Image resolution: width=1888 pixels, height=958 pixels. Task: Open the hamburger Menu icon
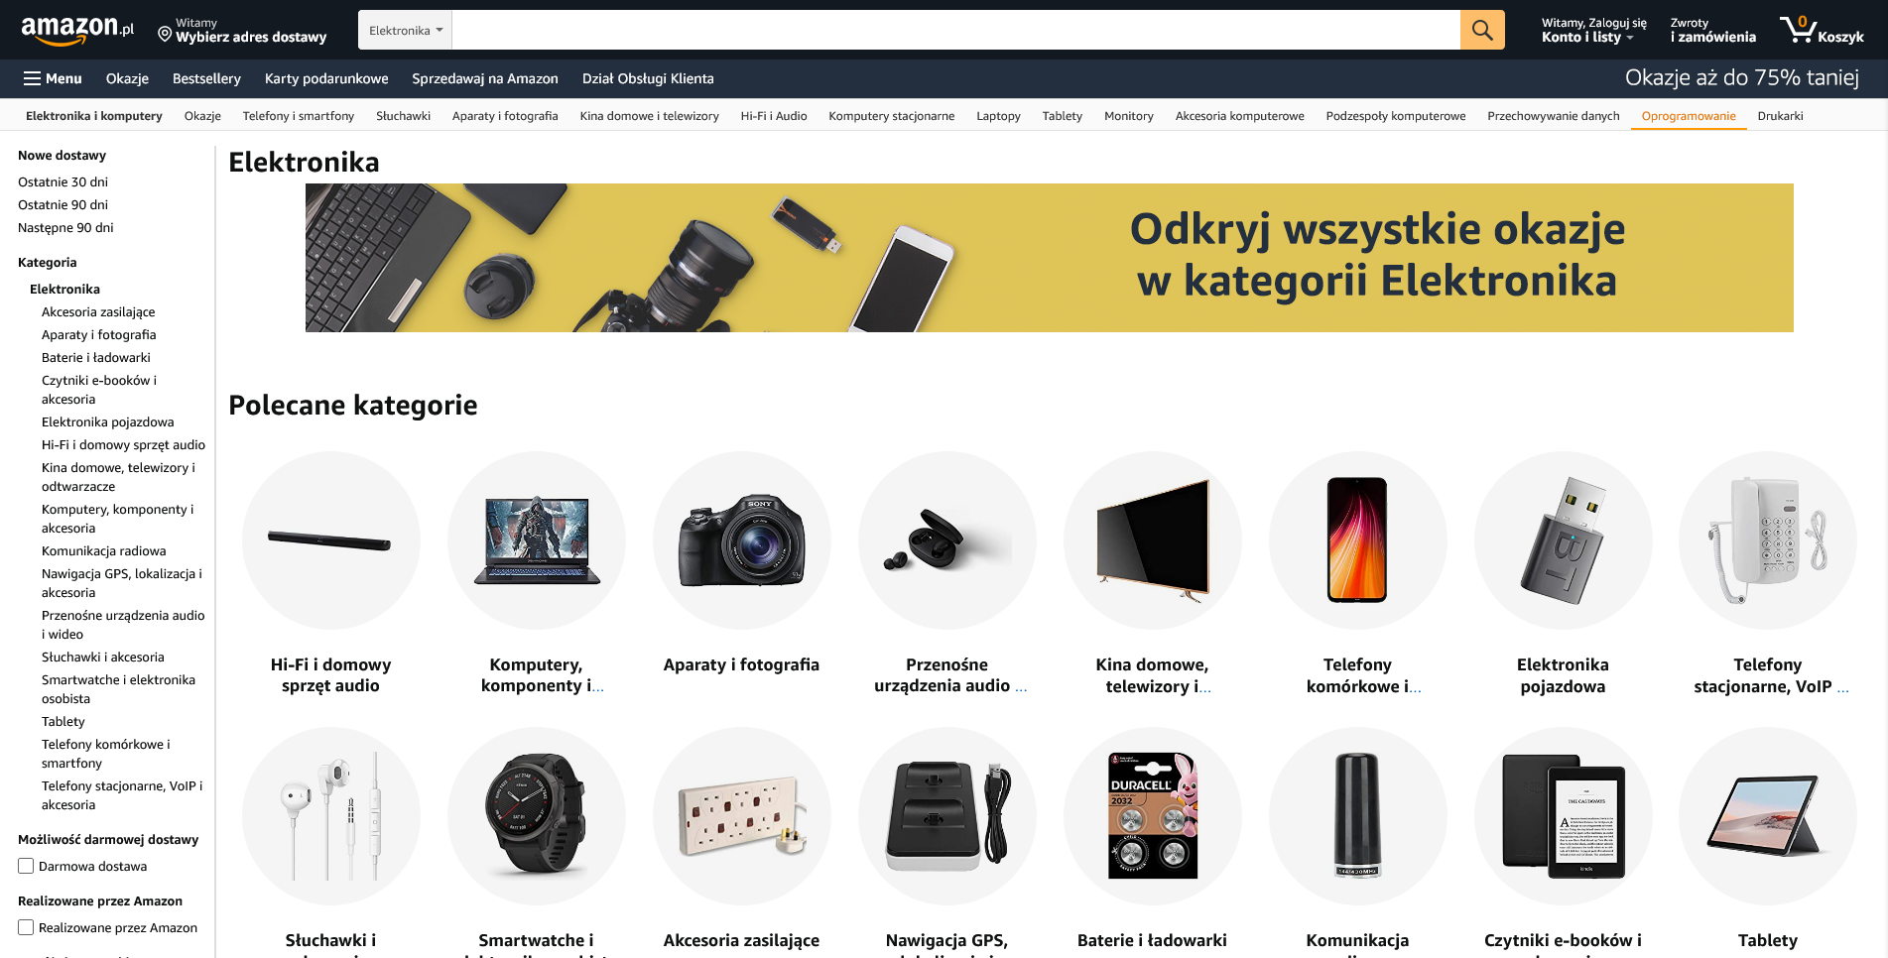[32, 78]
